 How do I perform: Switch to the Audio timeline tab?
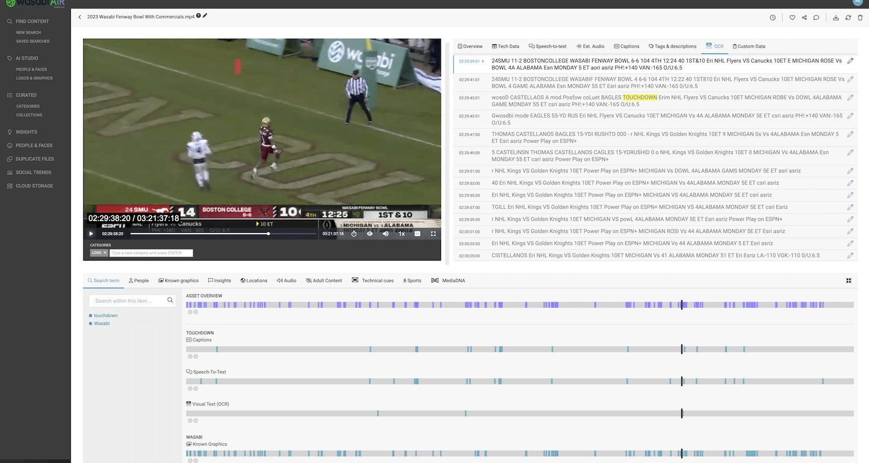point(287,281)
